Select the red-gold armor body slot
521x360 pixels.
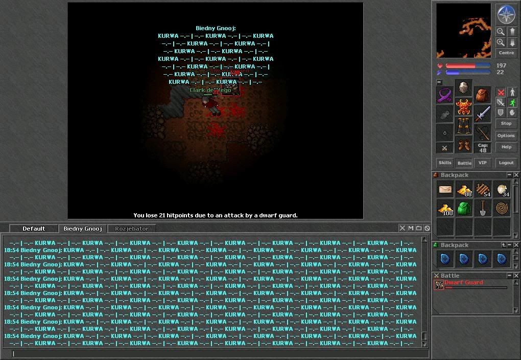pos(463,107)
